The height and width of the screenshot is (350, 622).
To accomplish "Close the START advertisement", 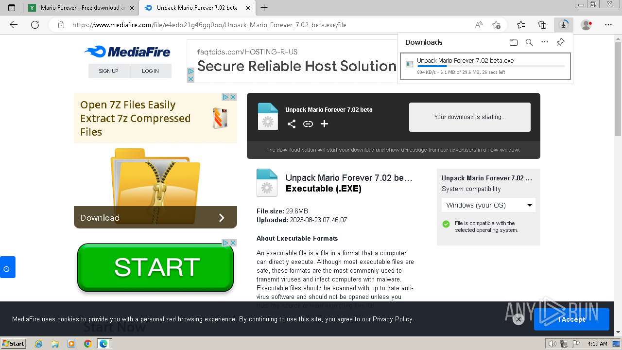I will [x=233, y=243].
